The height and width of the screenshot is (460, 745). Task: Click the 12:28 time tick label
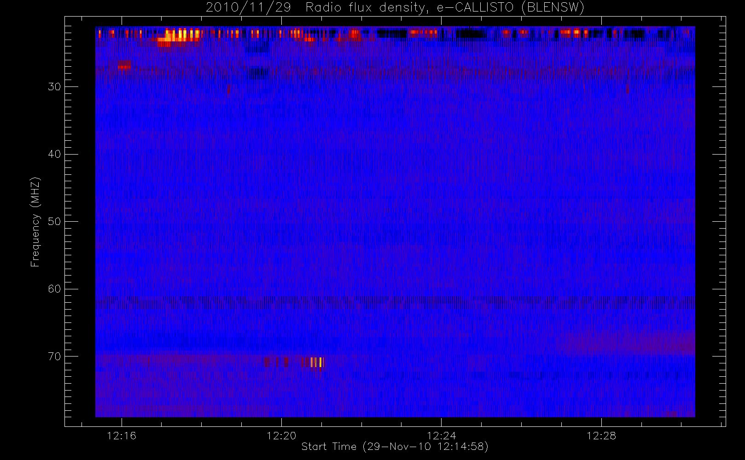601,435
